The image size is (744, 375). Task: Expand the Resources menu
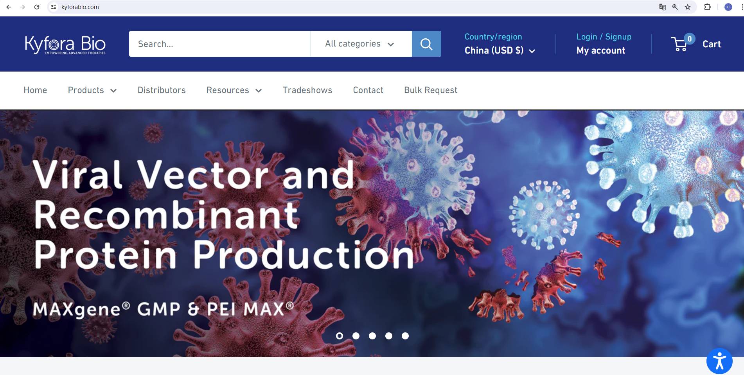point(234,90)
